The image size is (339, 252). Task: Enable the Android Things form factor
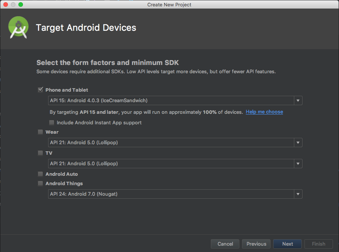click(x=40, y=183)
